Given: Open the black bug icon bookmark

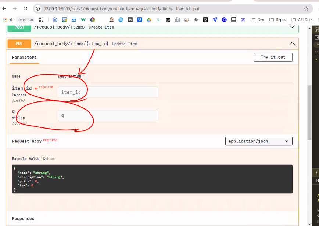Looking at the screenshot, I should tap(205, 19).
